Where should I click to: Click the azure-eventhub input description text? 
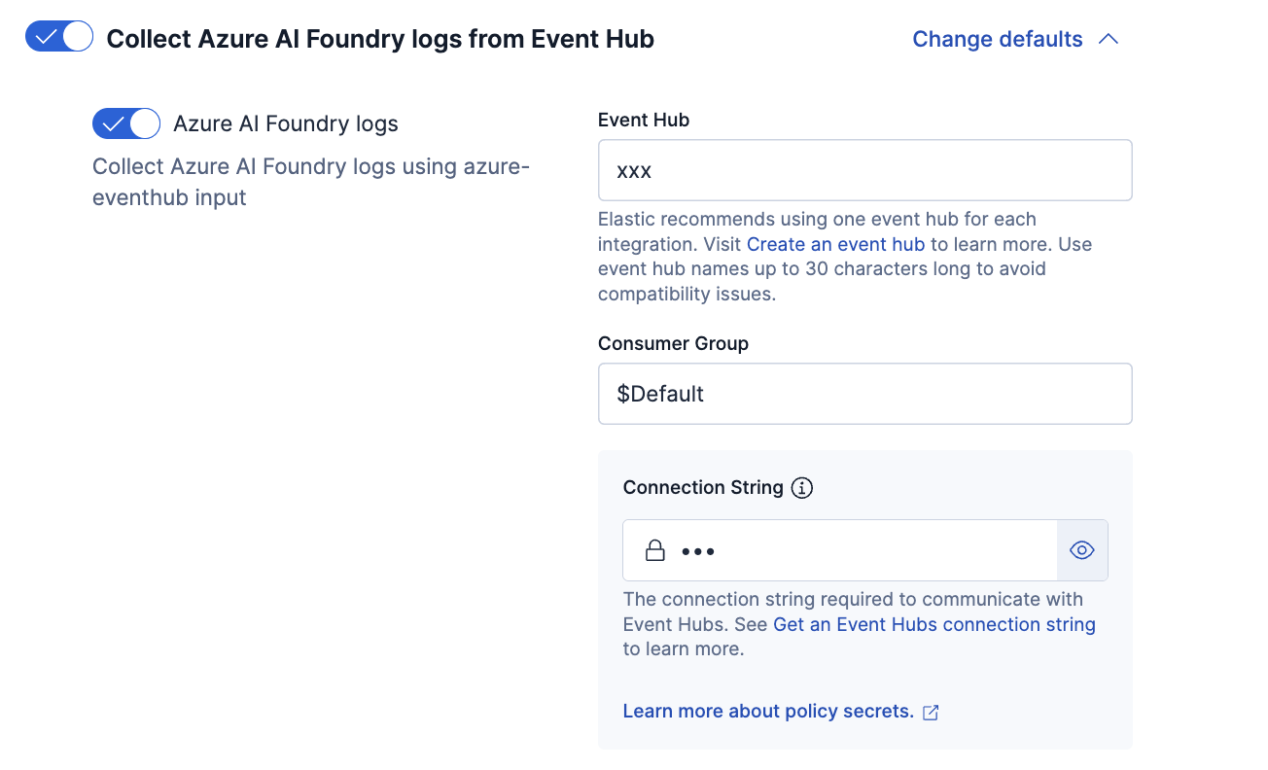tap(311, 182)
